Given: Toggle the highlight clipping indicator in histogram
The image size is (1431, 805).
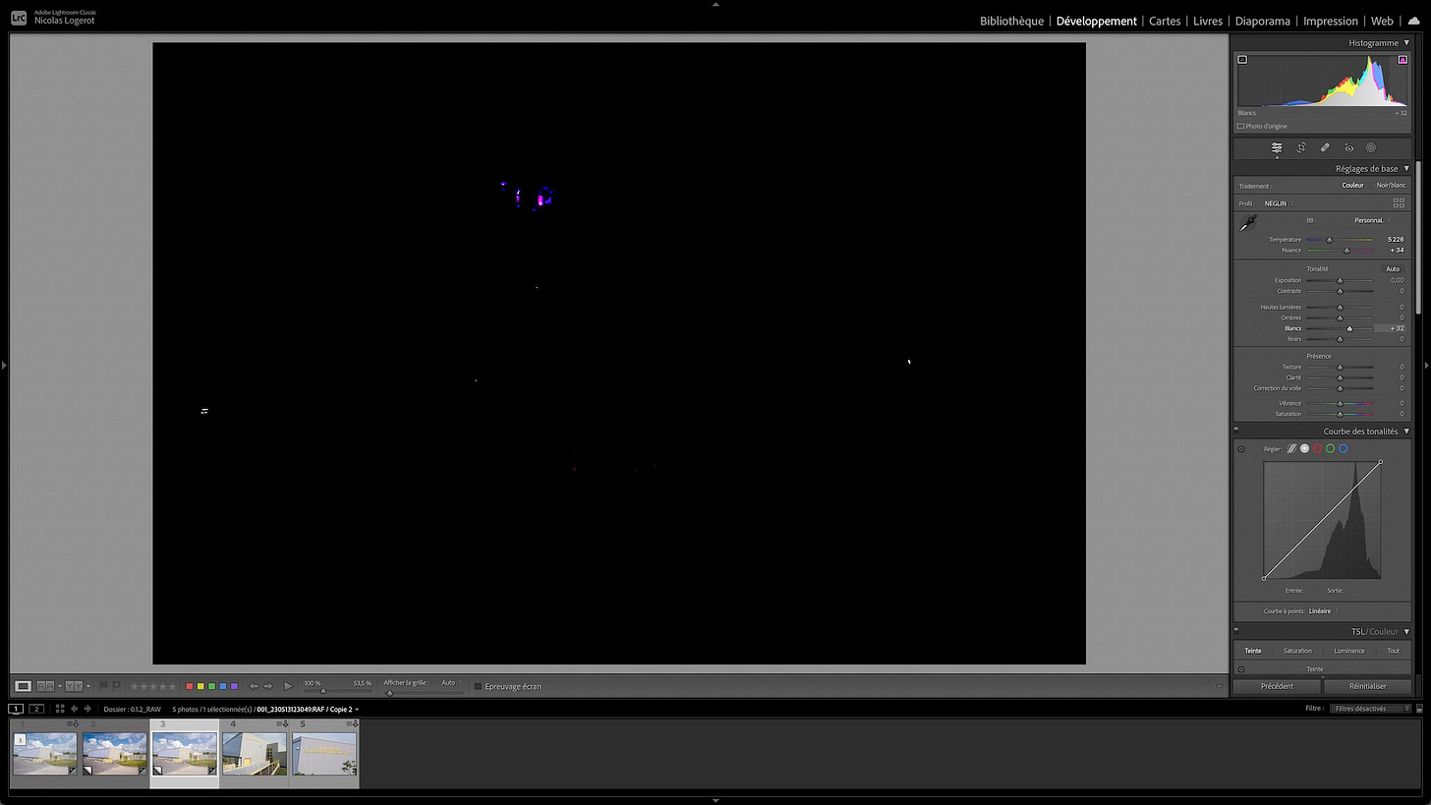Looking at the screenshot, I should (x=1402, y=60).
